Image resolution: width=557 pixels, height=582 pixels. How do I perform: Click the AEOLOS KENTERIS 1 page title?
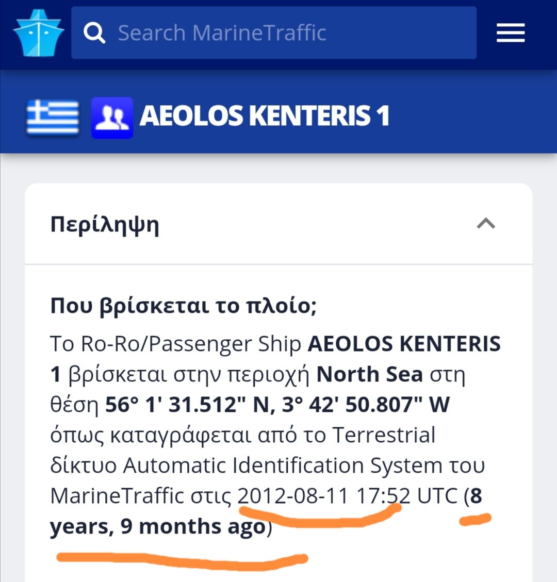coord(264,116)
